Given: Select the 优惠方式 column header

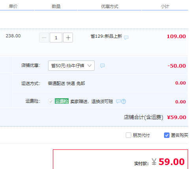Looking at the screenshot, I should [x=110, y=6].
